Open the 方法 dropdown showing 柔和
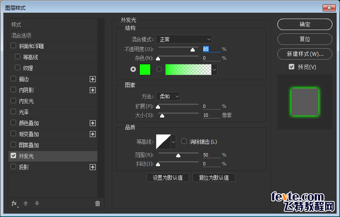Image resolution: width=340 pixels, height=217 pixels. (x=168, y=96)
